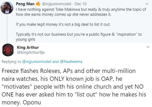Image resolution: width=152 pixels, height=107 pixels.
Task: Open Peng Man's profile picture
Action: click(x=7, y=8)
